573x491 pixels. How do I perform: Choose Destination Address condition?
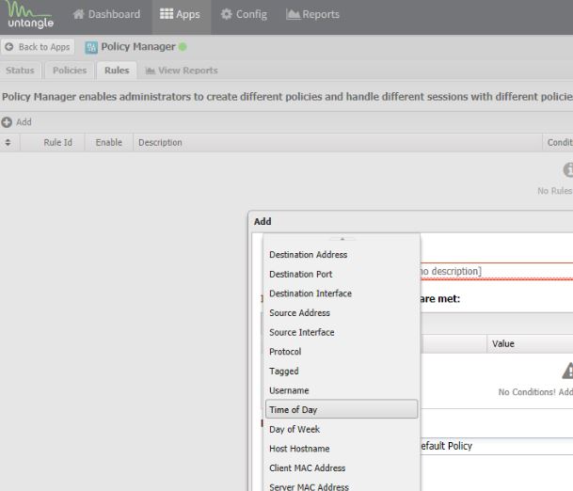tap(342, 255)
